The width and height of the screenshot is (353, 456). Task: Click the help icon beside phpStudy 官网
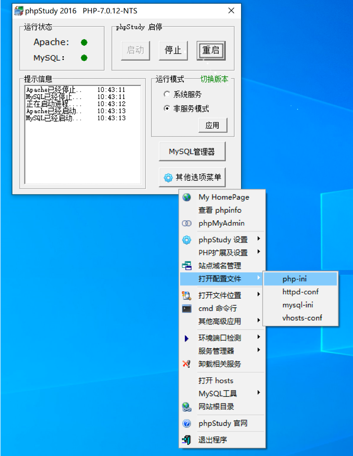click(187, 424)
